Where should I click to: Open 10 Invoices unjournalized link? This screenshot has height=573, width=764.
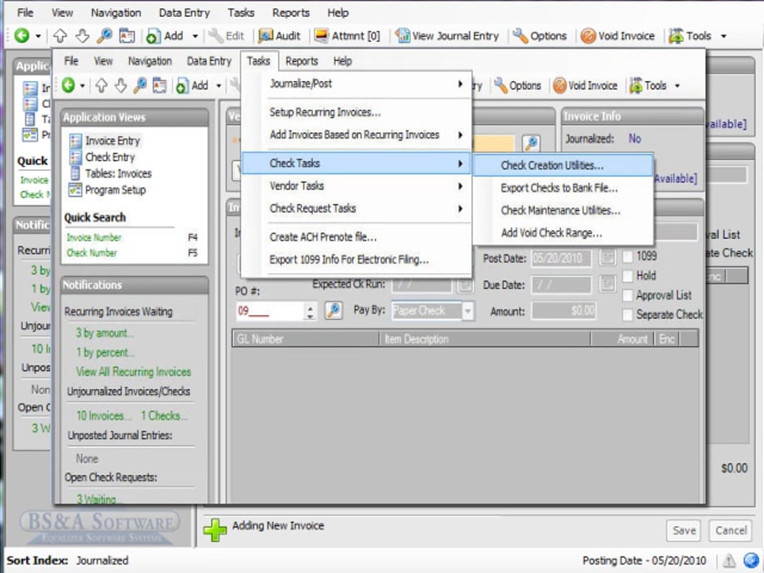click(103, 415)
